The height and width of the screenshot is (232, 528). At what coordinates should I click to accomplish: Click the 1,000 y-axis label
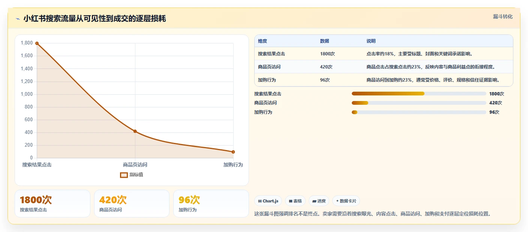pyautogui.click(x=27, y=94)
